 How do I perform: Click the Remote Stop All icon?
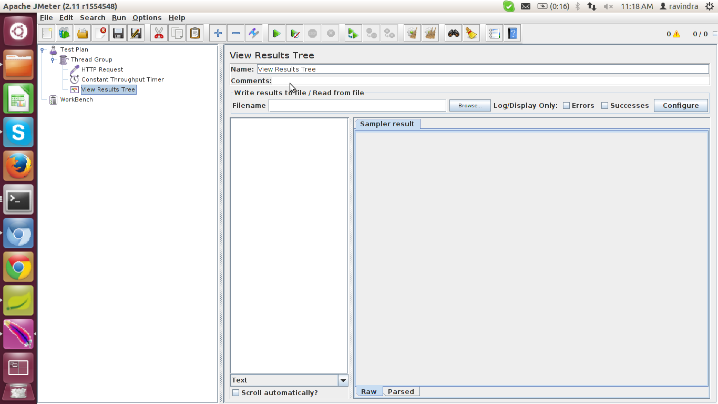click(372, 34)
